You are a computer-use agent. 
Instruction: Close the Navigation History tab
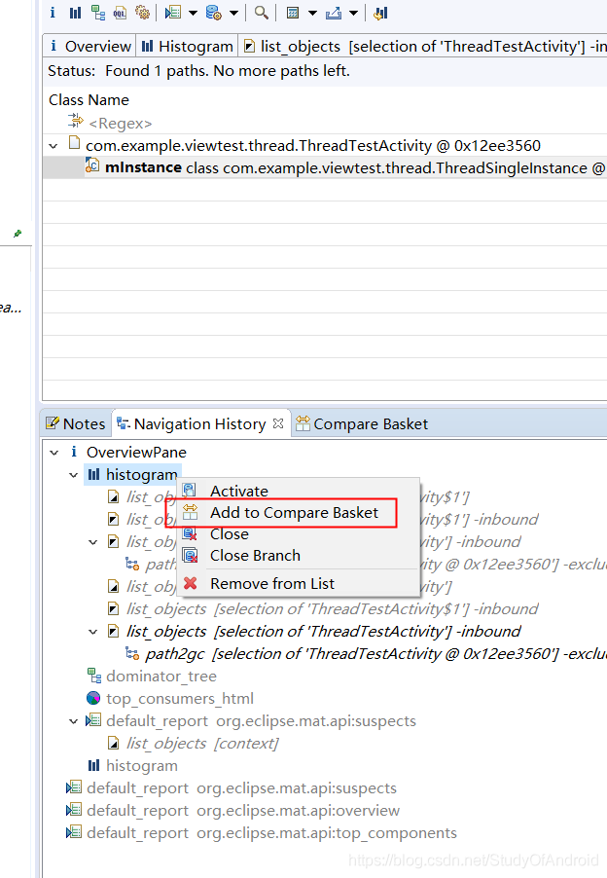278,423
